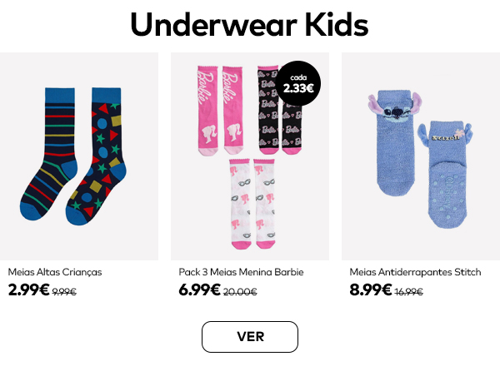Click the crossed-out 20.00€ price

click(x=240, y=292)
